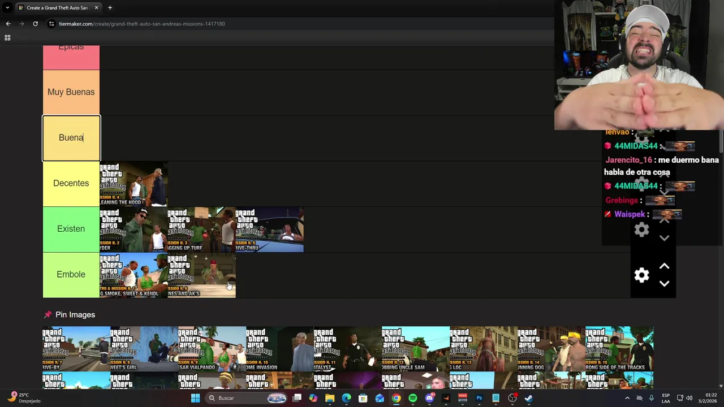This screenshot has height=407, width=724.
Task: Select the Ryder mission thumbnail in Existen
Action: coord(133,230)
